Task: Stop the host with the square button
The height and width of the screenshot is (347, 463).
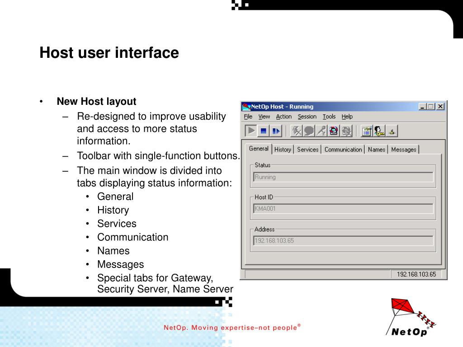Action: click(264, 131)
